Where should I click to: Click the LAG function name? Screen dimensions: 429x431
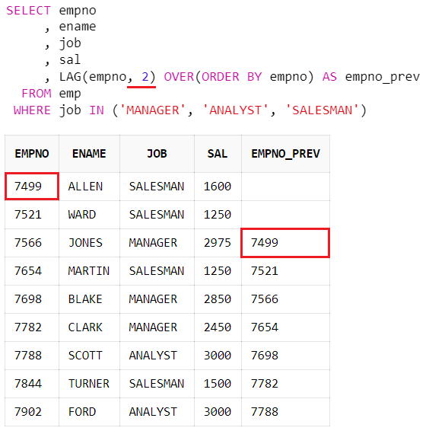[70, 77]
